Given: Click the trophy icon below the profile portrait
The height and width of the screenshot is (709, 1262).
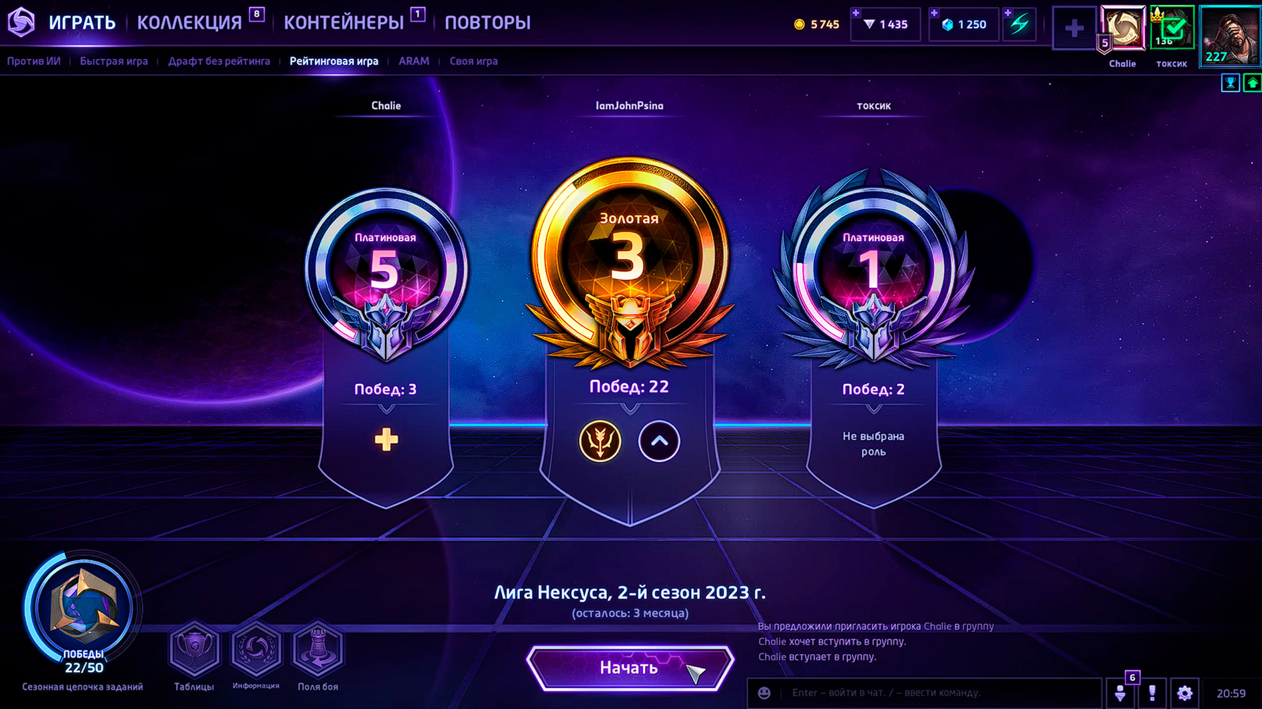Looking at the screenshot, I should tap(1230, 83).
